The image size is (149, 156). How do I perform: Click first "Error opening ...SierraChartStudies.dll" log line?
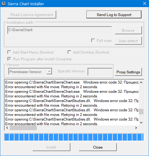(72, 101)
